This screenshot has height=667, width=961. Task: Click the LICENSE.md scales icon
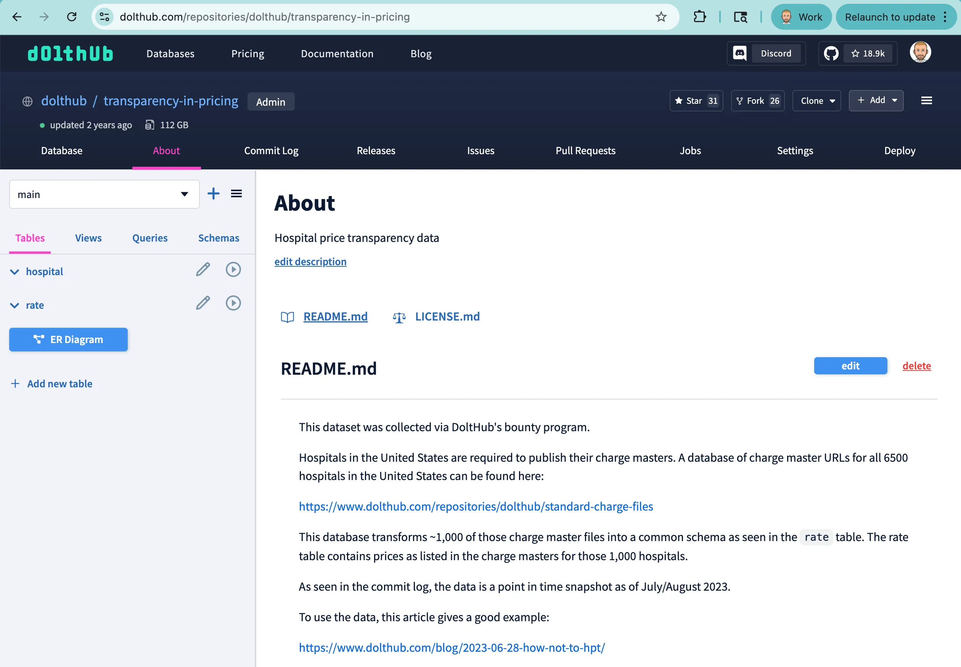399,317
